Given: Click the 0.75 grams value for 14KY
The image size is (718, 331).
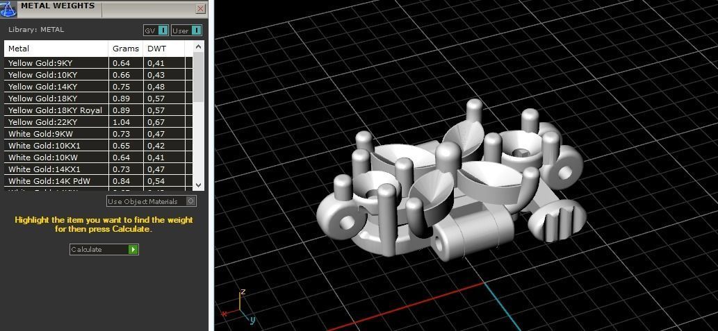Looking at the screenshot, I should [122, 87].
